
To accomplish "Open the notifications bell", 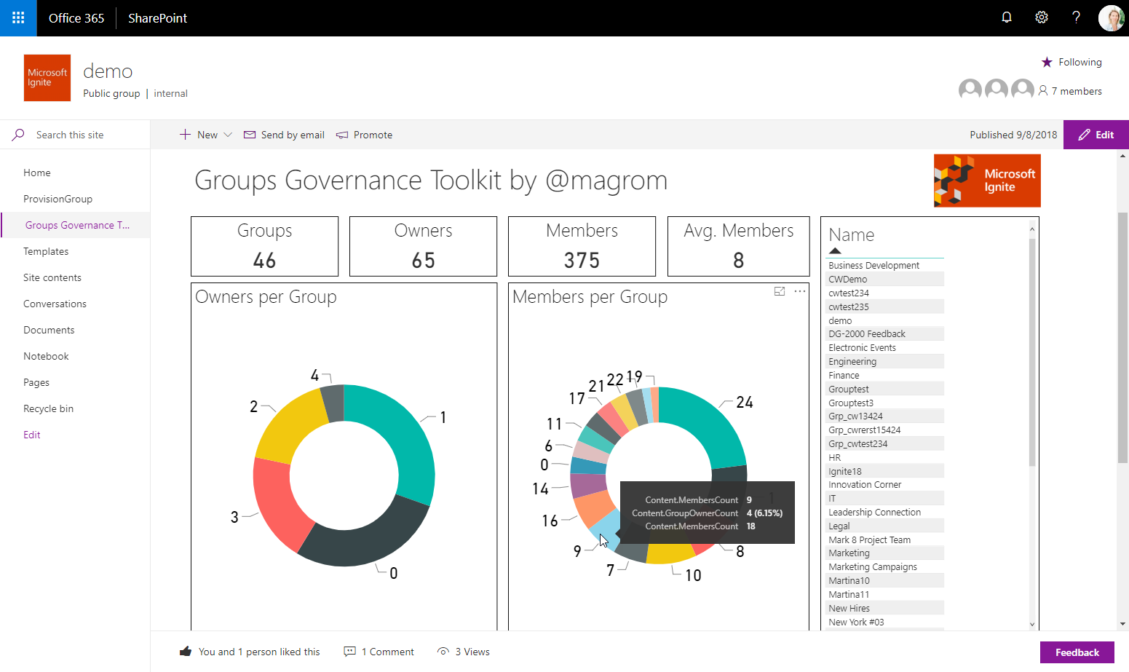I will (1007, 17).
